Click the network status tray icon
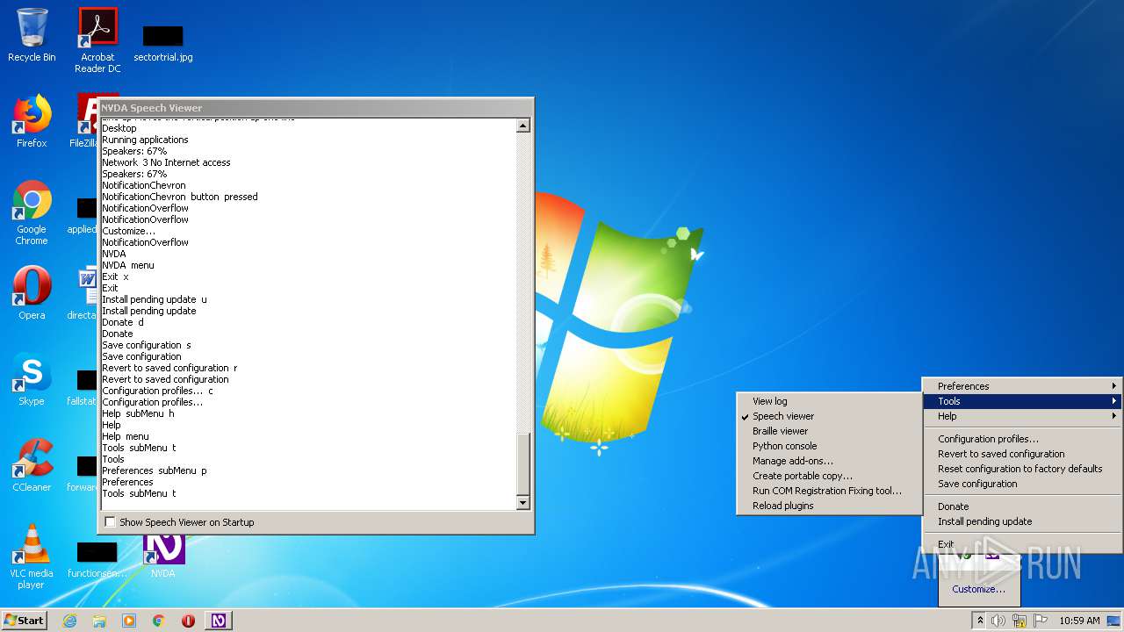Viewport: 1124px width, 632px height. pos(1020,621)
